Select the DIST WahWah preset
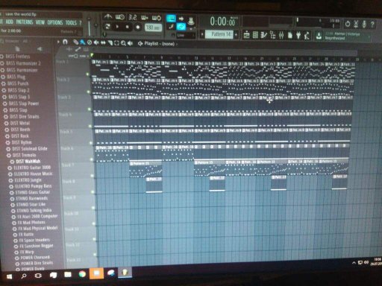 [28, 162]
